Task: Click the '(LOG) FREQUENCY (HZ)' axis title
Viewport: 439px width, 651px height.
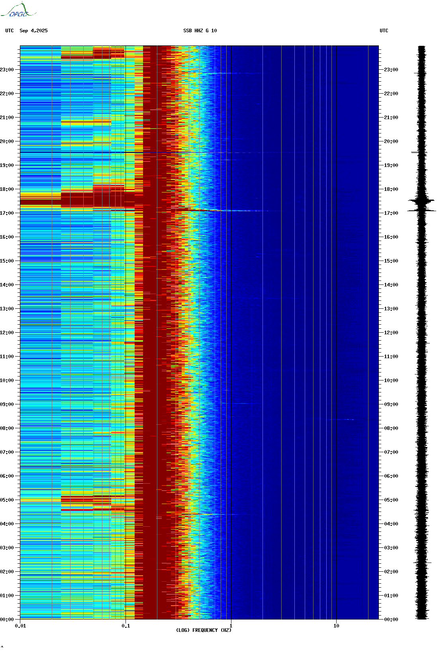Action: tap(204, 630)
